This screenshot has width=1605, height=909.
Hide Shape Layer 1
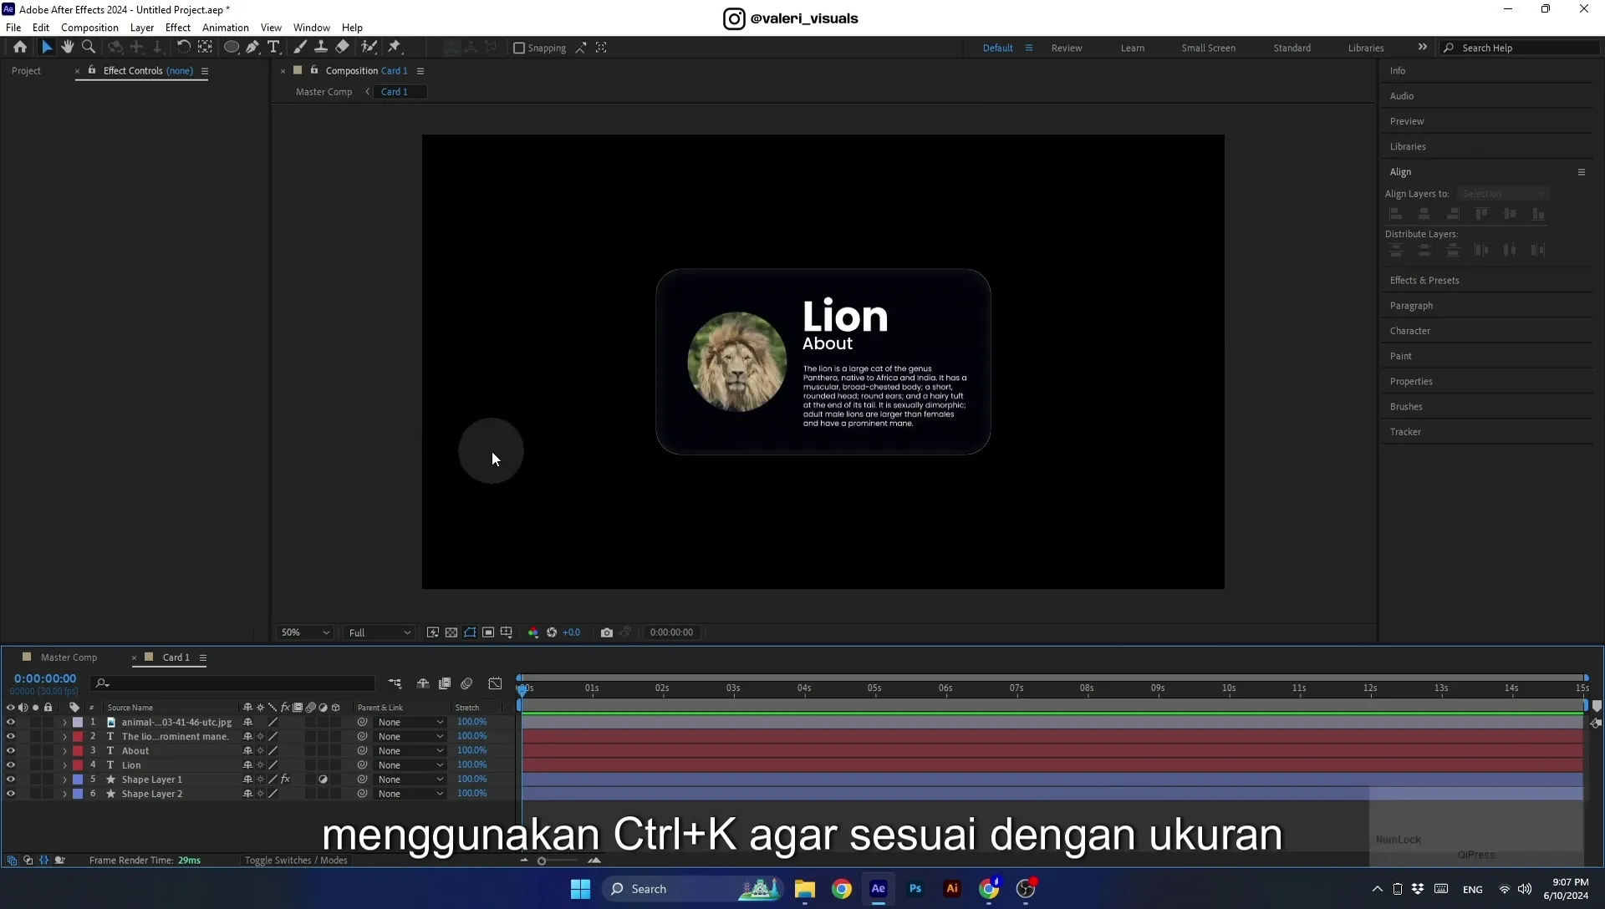click(x=10, y=780)
